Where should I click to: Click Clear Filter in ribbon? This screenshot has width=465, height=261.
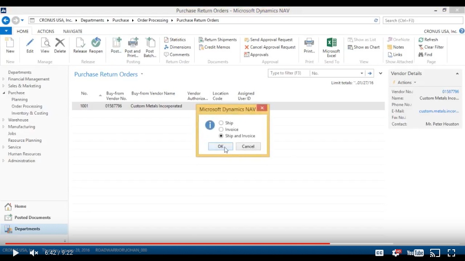(431, 47)
